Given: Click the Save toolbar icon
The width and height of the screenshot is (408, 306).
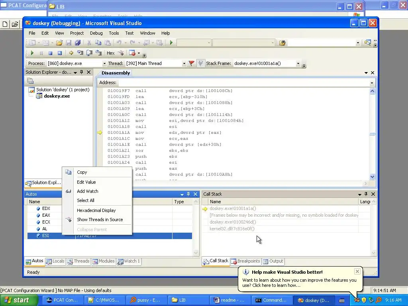Looking at the screenshot, I should pyautogui.click(x=69, y=43).
